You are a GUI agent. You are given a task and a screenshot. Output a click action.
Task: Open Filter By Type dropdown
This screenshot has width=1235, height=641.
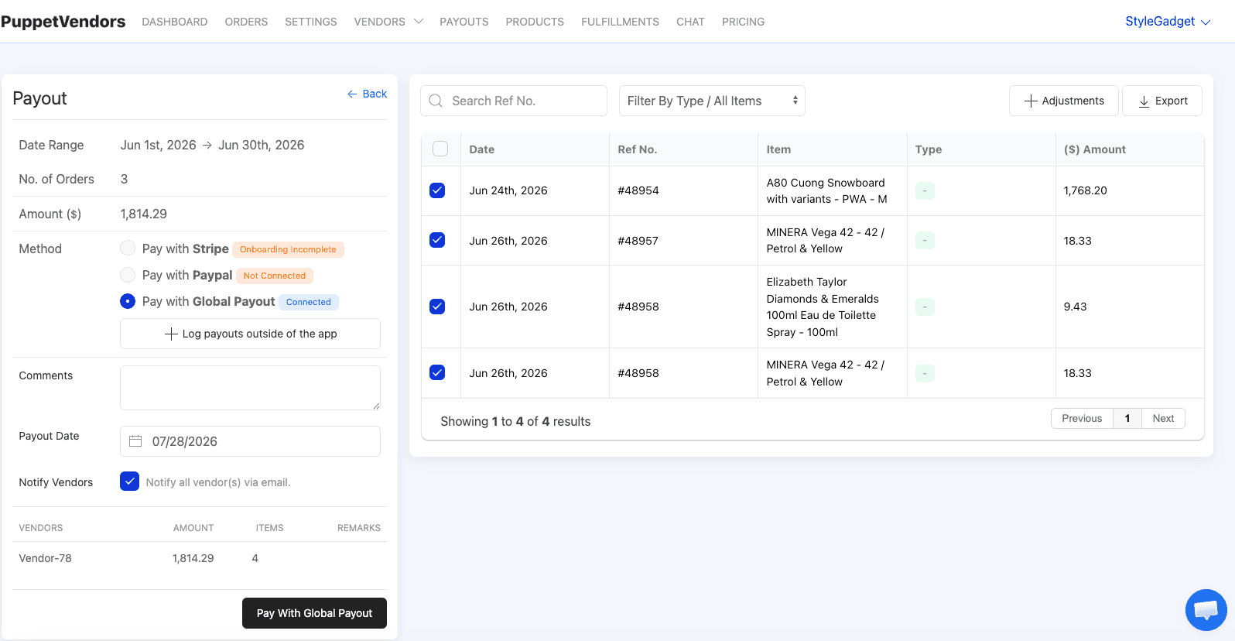coord(712,101)
